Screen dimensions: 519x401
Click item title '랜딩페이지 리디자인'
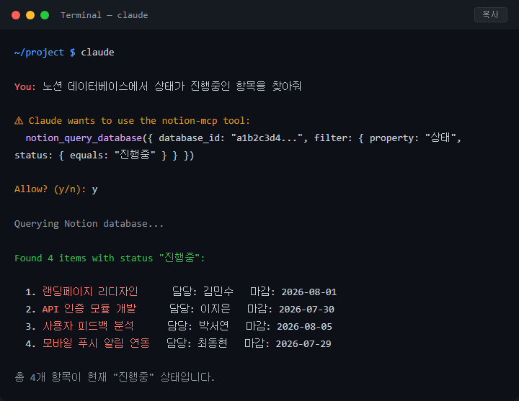tap(90, 292)
